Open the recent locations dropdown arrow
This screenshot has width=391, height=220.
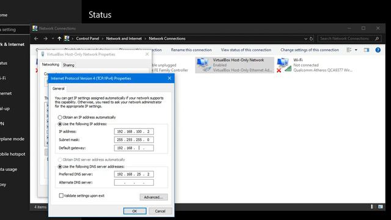[53, 38]
